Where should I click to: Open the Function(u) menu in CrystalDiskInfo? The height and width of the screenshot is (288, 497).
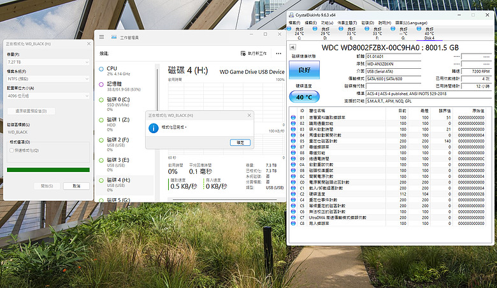[x=327, y=23]
